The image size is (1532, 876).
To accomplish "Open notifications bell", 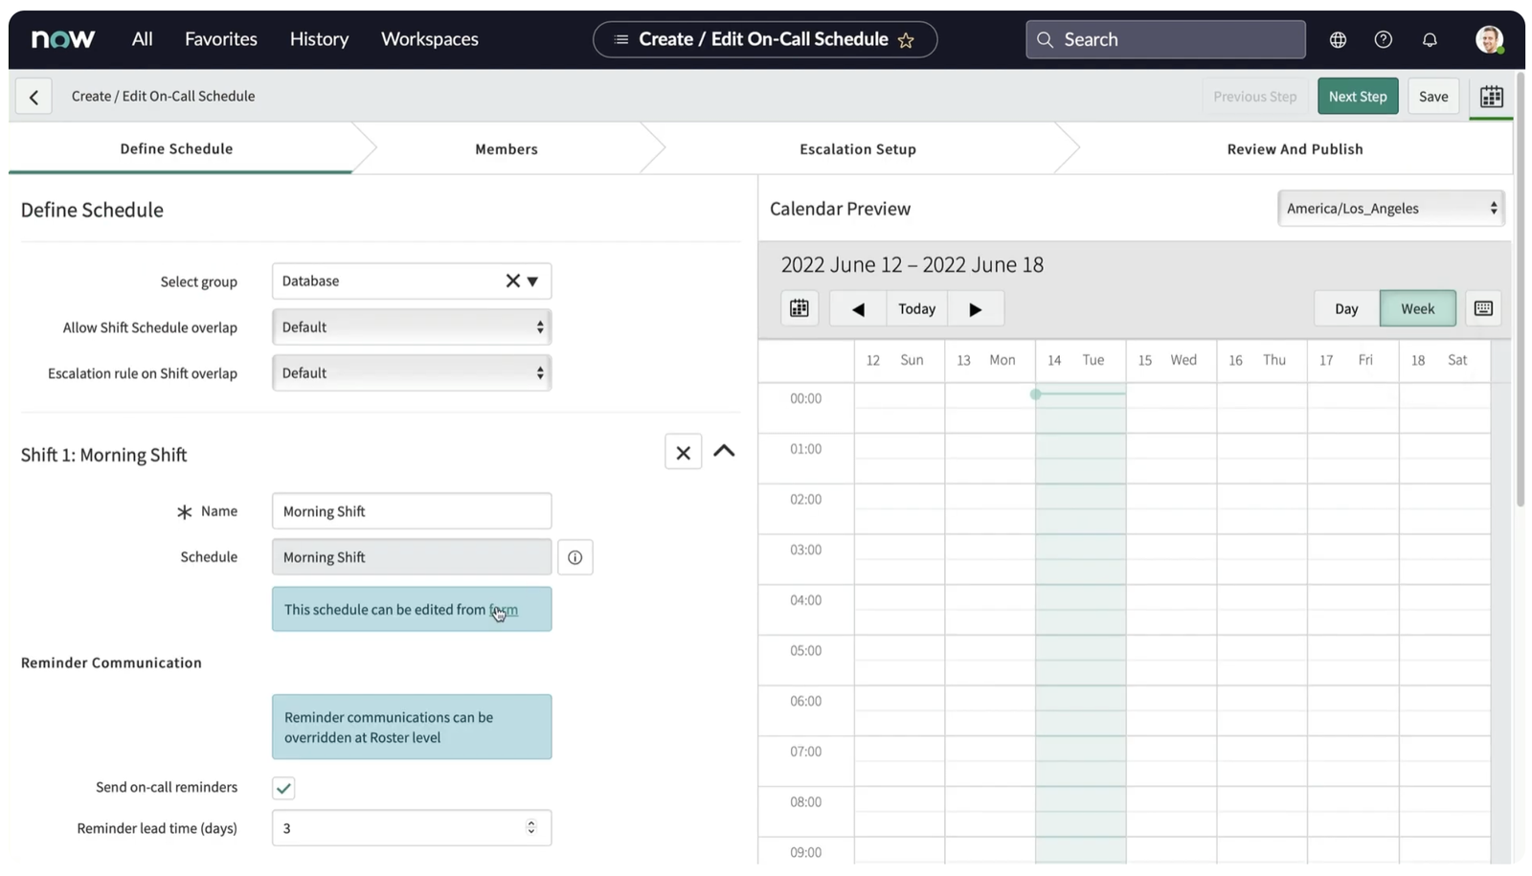I will pos(1430,39).
